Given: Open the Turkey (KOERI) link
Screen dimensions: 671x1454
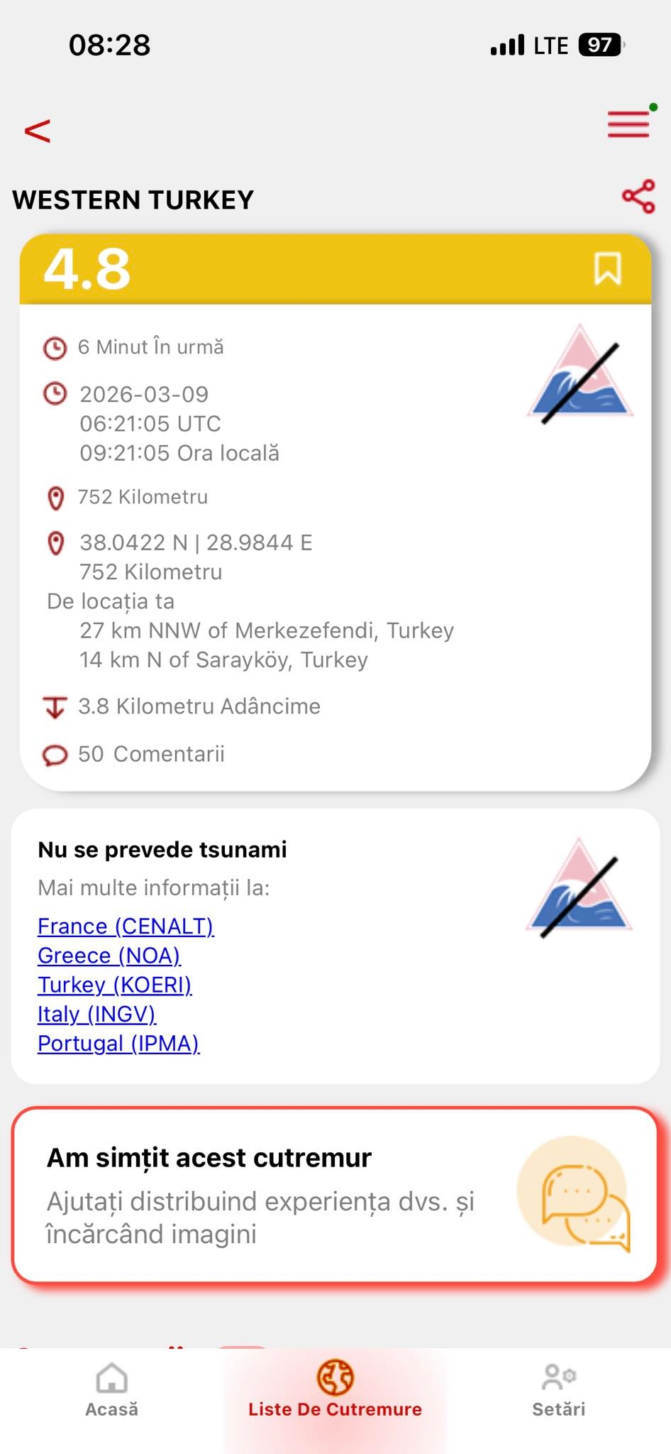Looking at the screenshot, I should coord(115,985).
